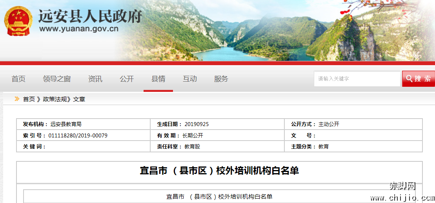The image size is (435, 203).
Task: Click the 主题分类 label
Action: (304, 146)
